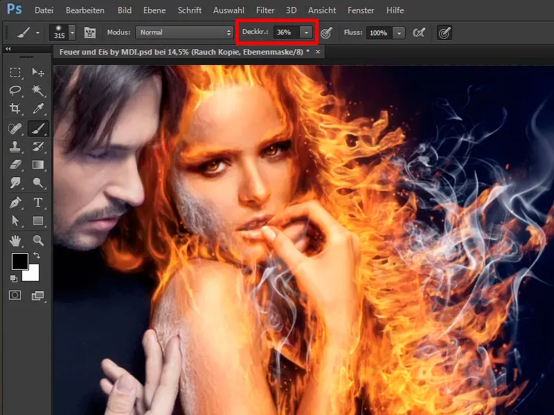Select the Zoom tool

pyautogui.click(x=38, y=241)
